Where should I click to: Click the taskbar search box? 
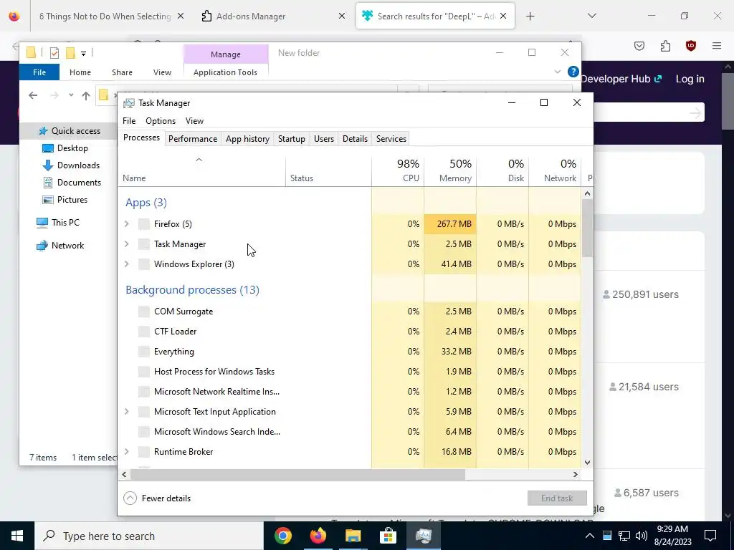click(x=149, y=536)
